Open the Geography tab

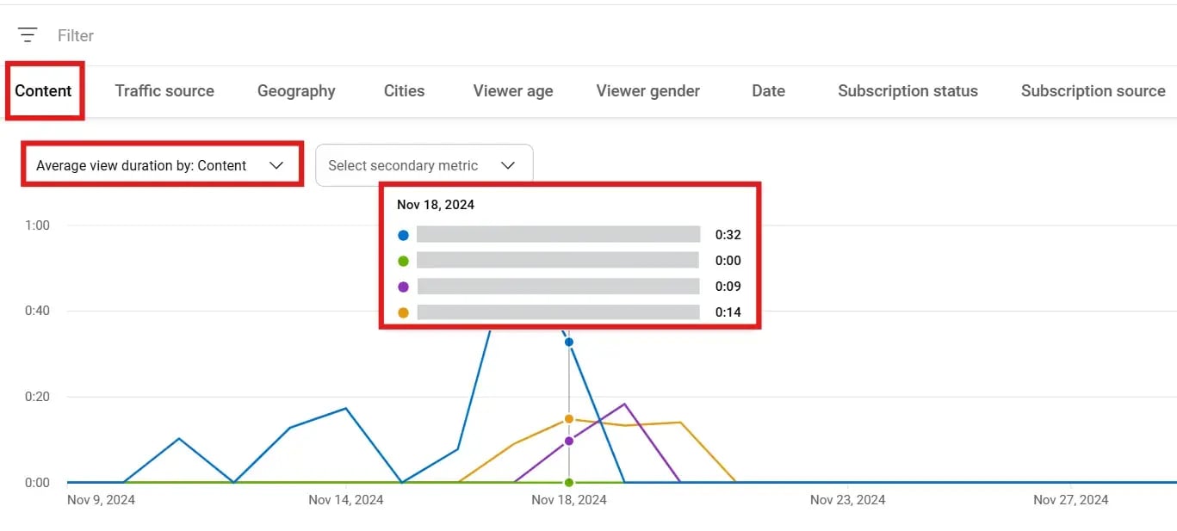click(x=296, y=91)
